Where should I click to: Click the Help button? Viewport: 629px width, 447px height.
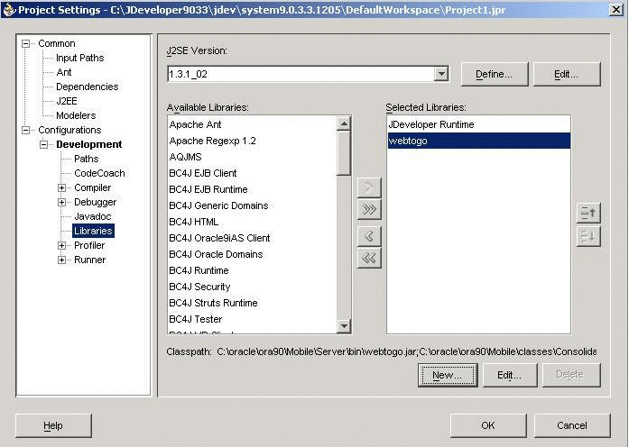(x=53, y=425)
